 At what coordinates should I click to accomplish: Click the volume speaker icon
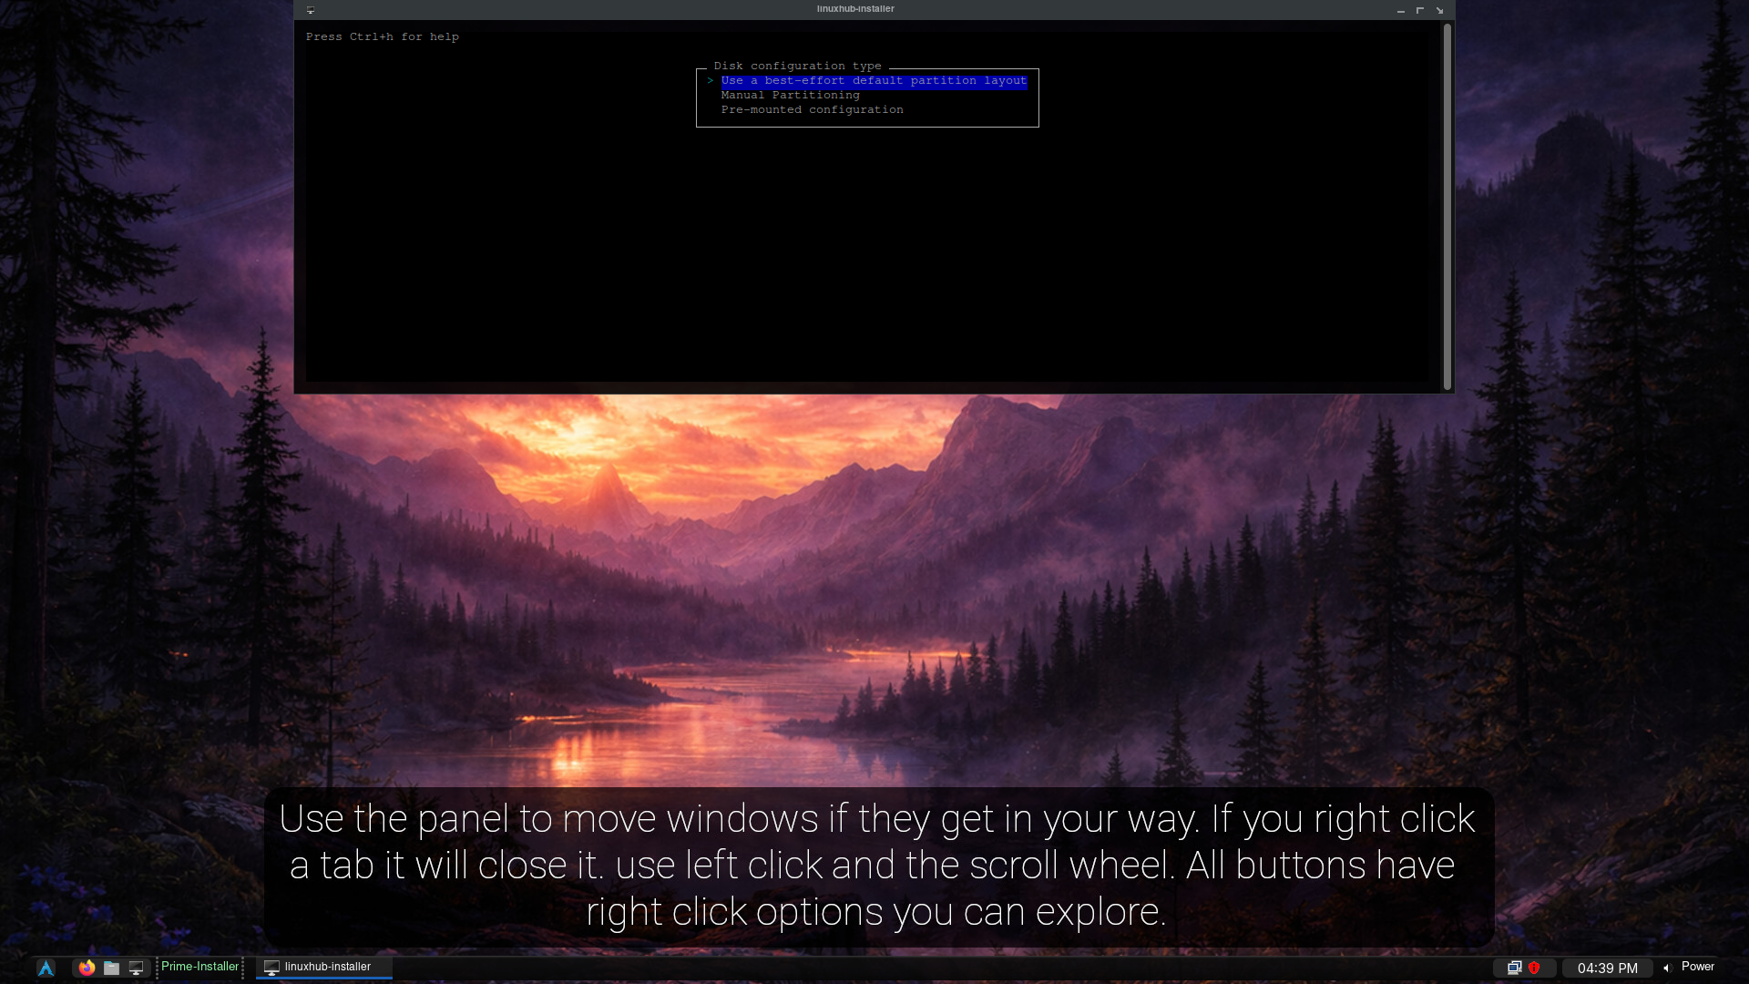point(1667,968)
